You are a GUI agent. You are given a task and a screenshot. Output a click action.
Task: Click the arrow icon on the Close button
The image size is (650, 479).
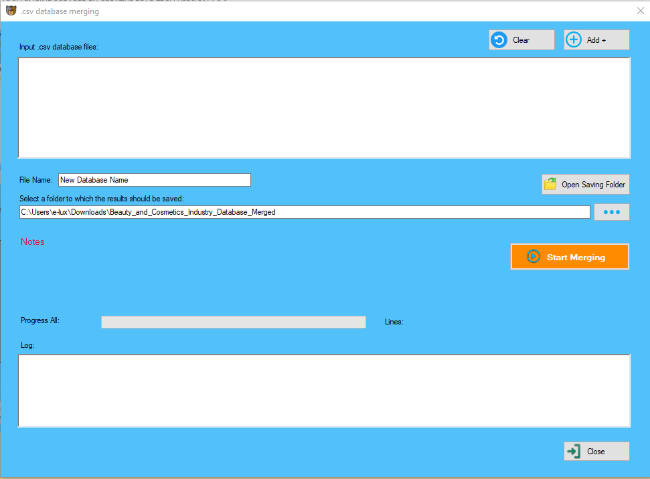pyautogui.click(x=574, y=451)
